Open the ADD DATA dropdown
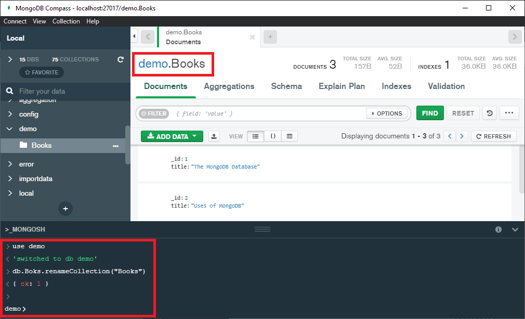The width and height of the screenshot is (525, 319). tap(172, 136)
